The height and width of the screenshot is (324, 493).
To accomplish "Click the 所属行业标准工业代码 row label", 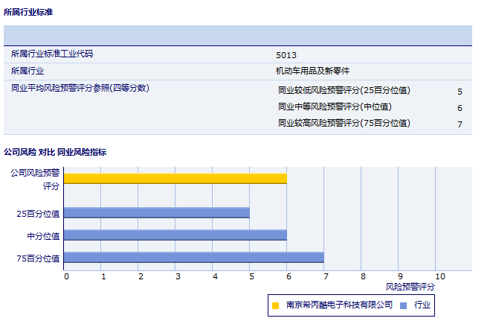I will point(52,54).
